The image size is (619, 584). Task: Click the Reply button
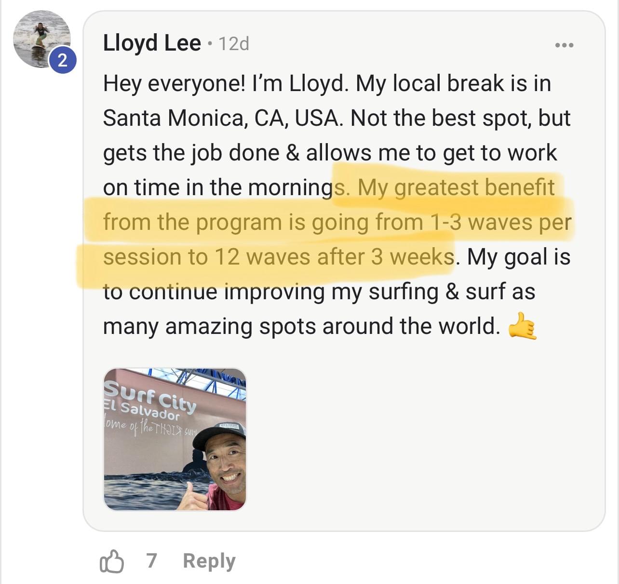click(x=209, y=561)
